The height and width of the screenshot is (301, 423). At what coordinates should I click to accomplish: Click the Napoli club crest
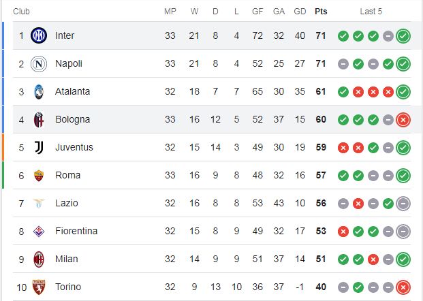39,63
